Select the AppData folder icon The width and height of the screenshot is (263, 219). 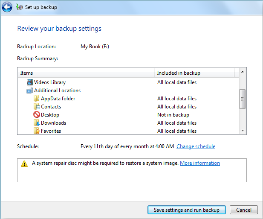[x=36, y=99]
